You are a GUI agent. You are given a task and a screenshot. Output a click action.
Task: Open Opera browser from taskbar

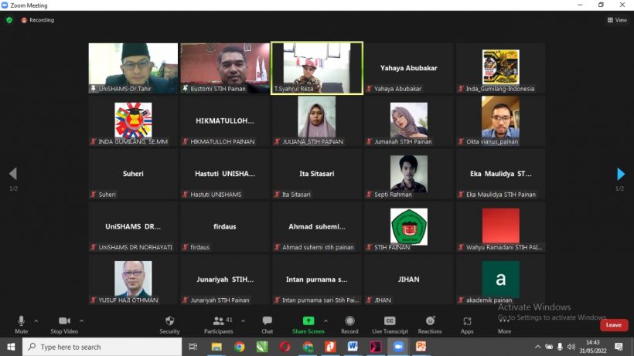(285, 347)
